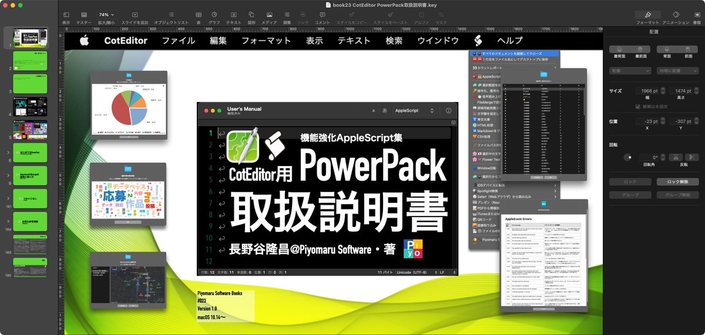Viewport: 705px width, 335px height.
Task: Flip the object horizontally with the 反転 icon
Action: (676, 157)
